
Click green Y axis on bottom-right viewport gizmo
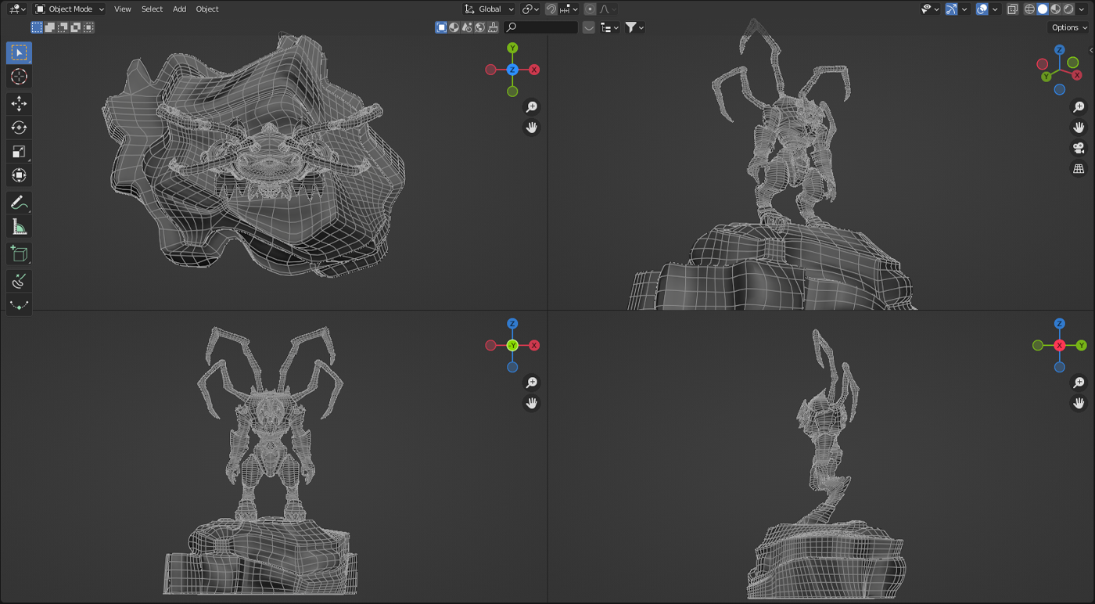pos(1081,345)
